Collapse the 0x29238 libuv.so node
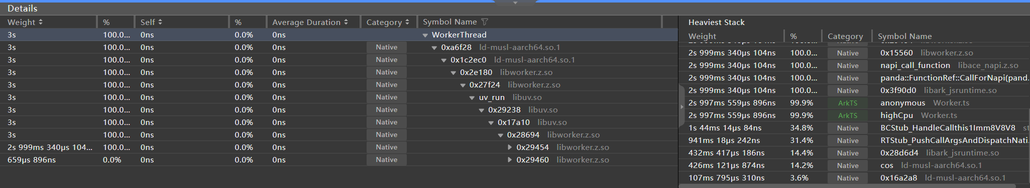This screenshot has width=1030, height=188. pos(482,110)
